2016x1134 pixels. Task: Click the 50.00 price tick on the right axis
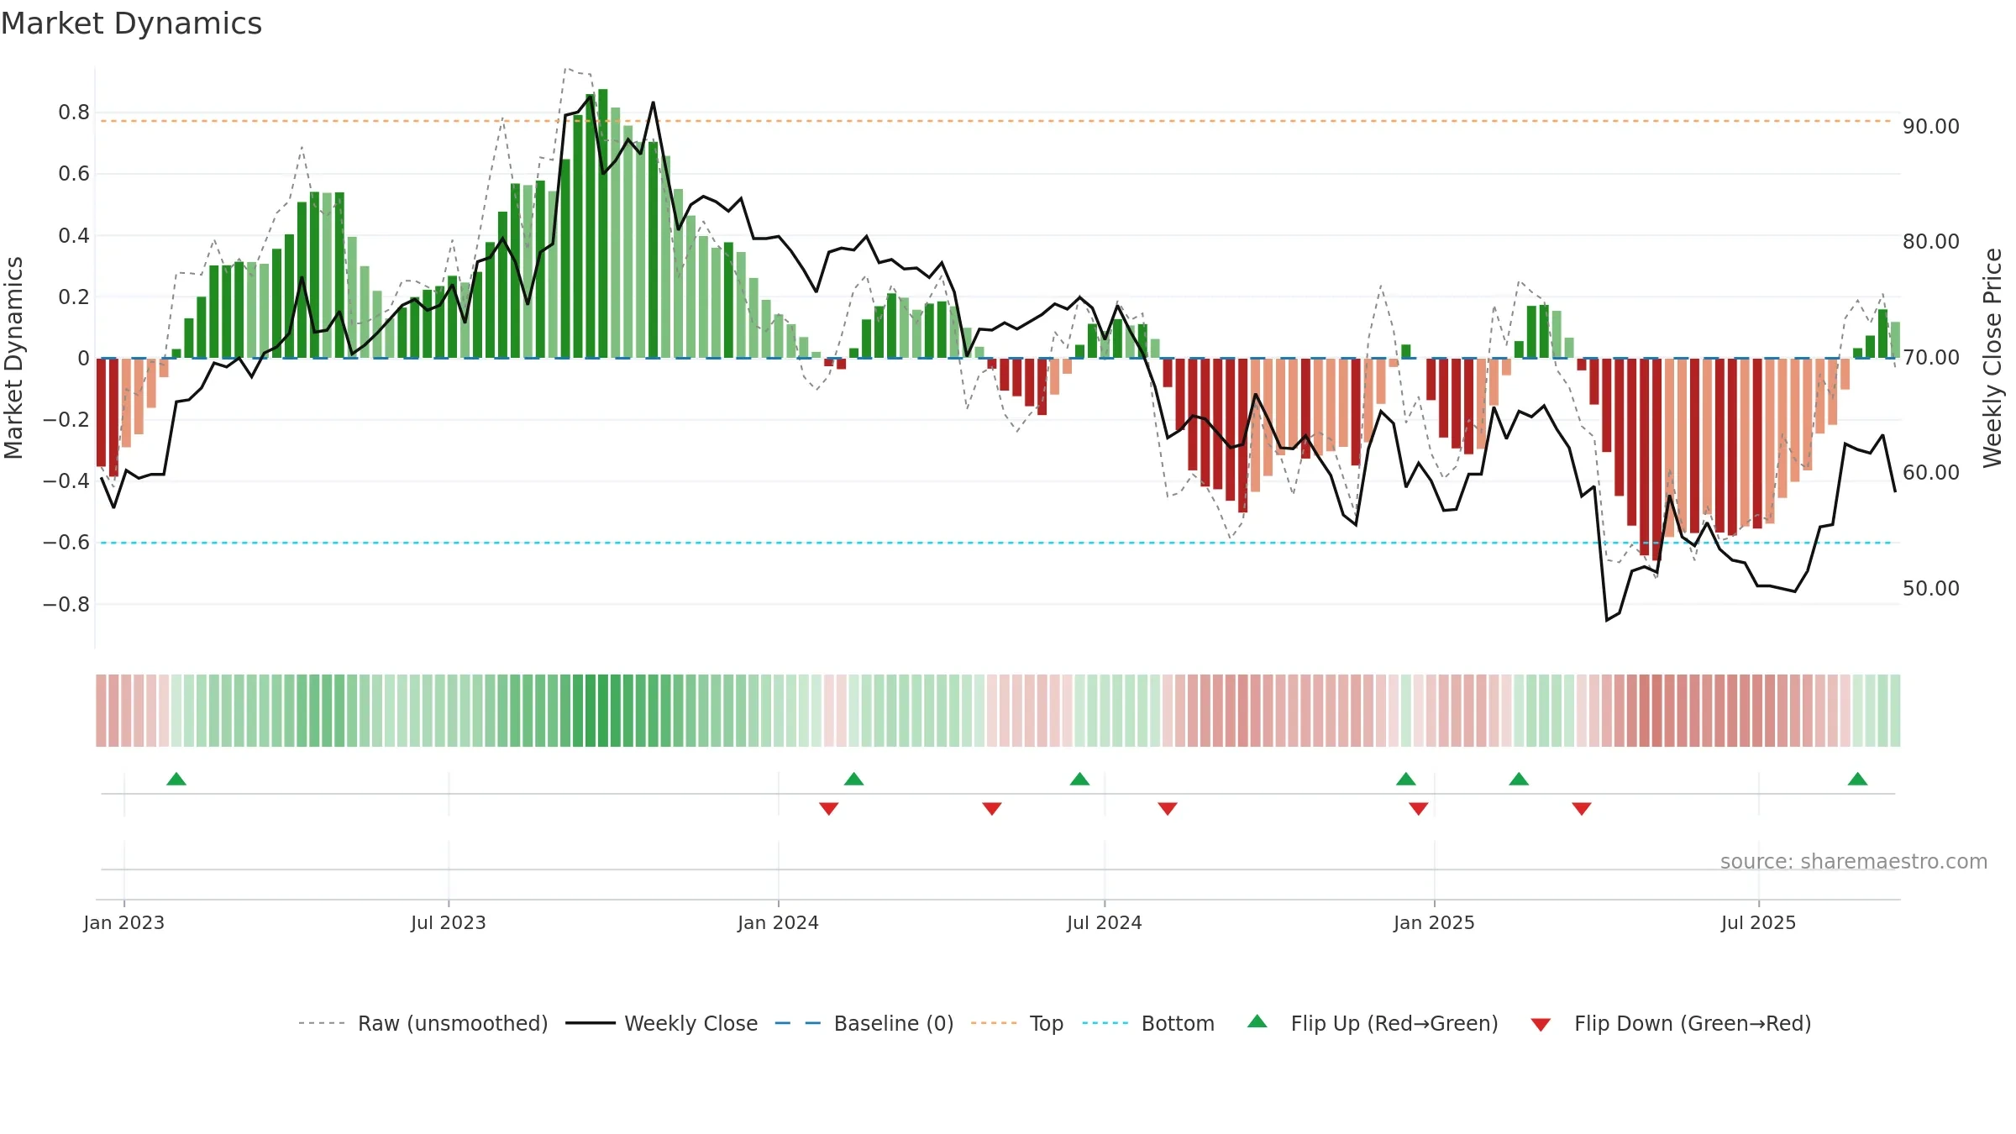pos(1931,589)
